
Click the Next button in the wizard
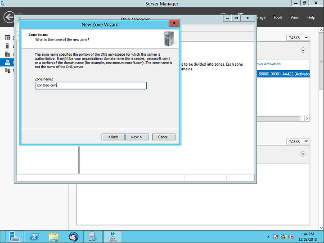[137, 137]
